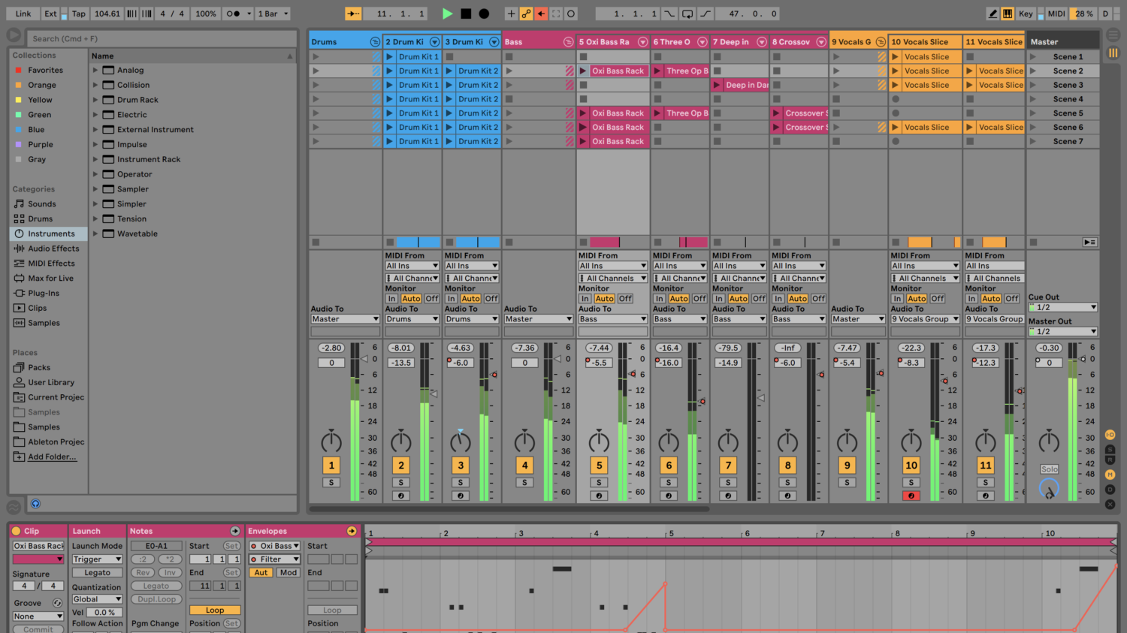The height and width of the screenshot is (633, 1127).
Task: Click the MIDI Arrangement Overdub plus button
Action: point(511,14)
